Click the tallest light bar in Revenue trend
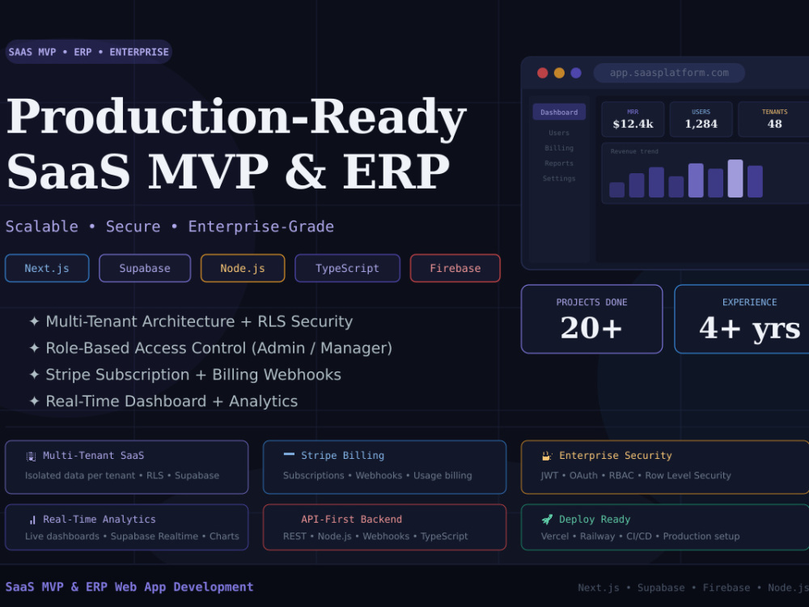Screen dimensions: 809x607 pyautogui.click(x=735, y=179)
